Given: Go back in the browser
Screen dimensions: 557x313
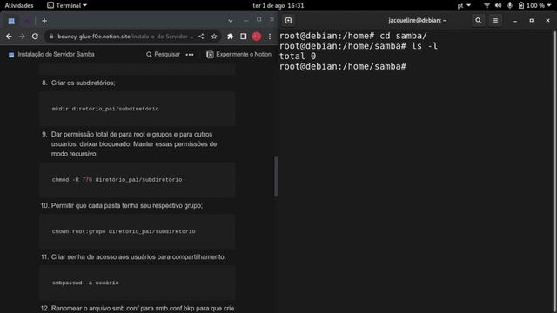Looking at the screenshot, I should 9,37.
